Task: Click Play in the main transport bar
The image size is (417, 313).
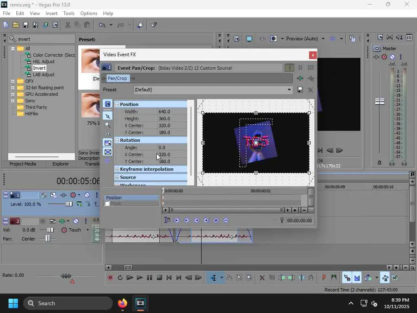Action: (140, 278)
